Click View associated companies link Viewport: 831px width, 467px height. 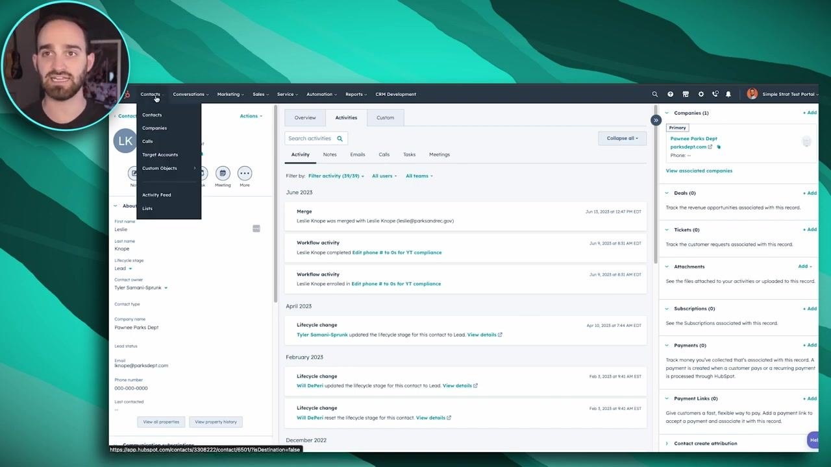coord(699,171)
